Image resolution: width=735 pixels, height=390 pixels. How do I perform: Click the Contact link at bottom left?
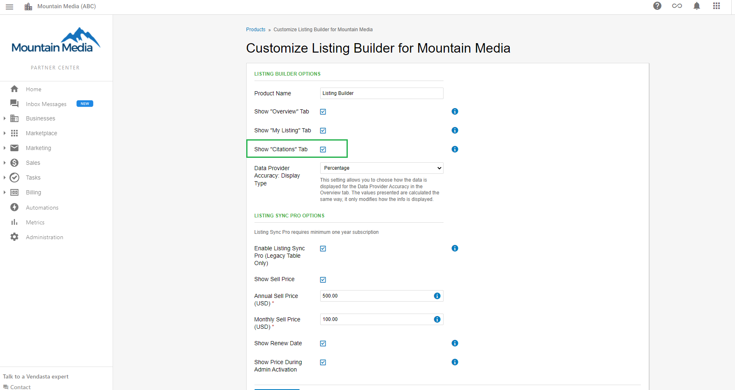pos(21,387)
